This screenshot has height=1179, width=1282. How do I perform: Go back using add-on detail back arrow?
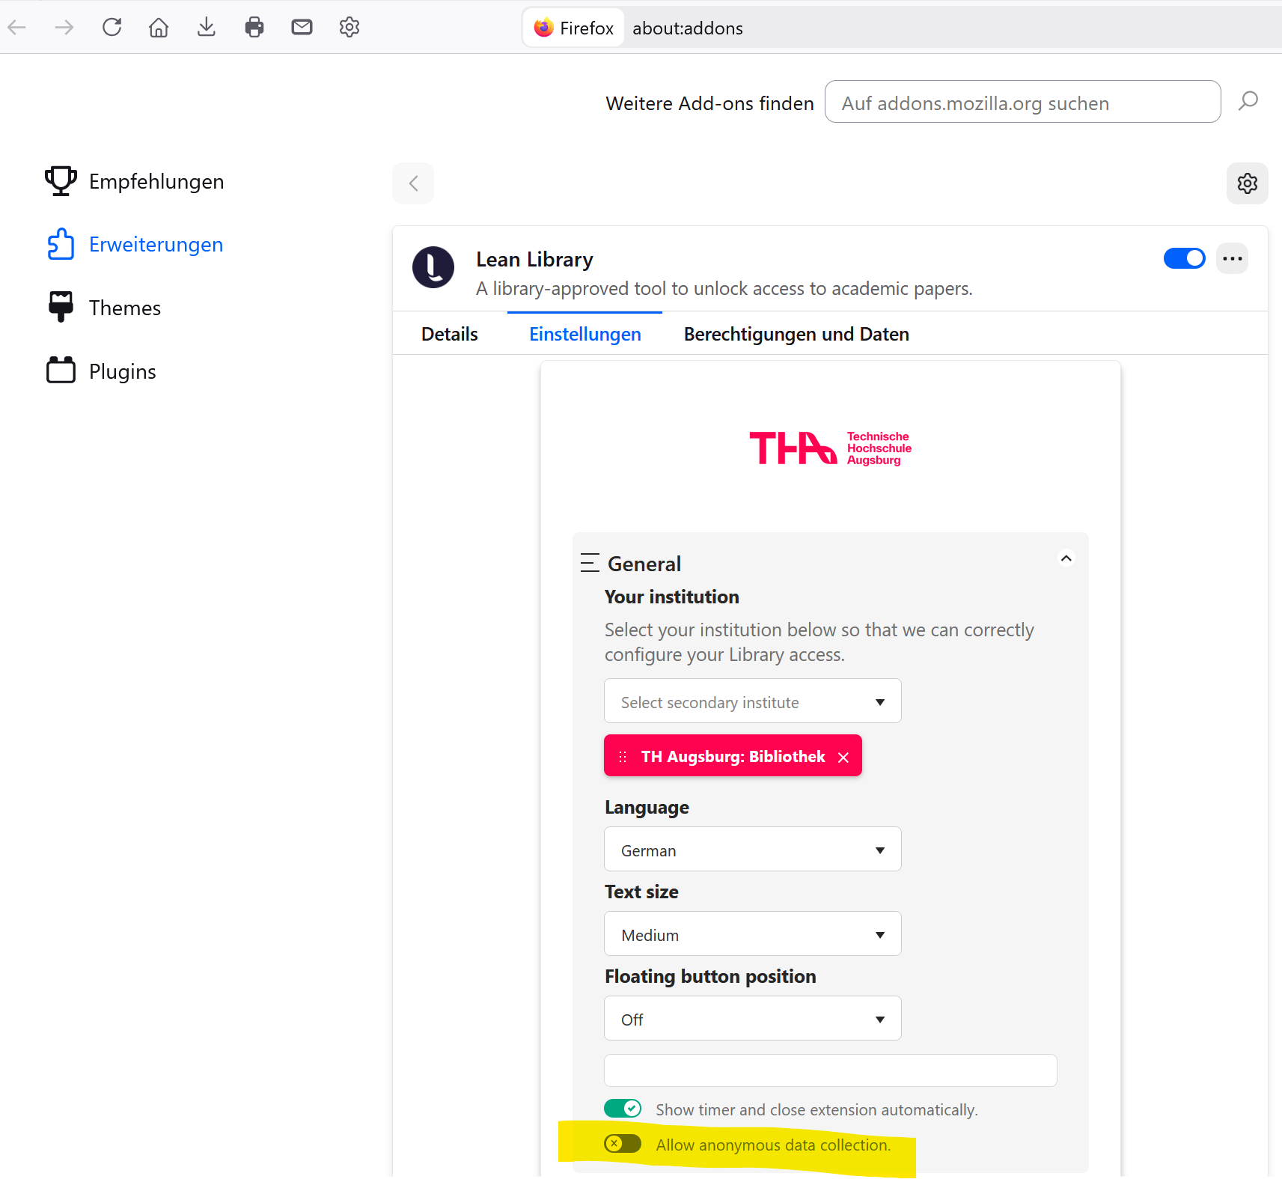tap(413, 183)
